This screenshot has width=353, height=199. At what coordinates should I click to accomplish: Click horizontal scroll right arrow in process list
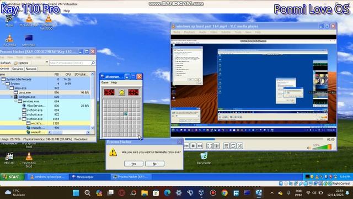point(88,132)
